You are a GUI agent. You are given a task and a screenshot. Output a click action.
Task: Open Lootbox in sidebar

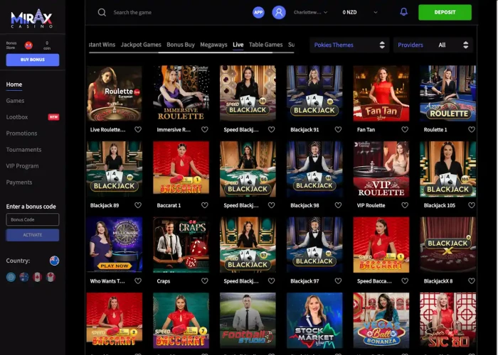point(17,117)
